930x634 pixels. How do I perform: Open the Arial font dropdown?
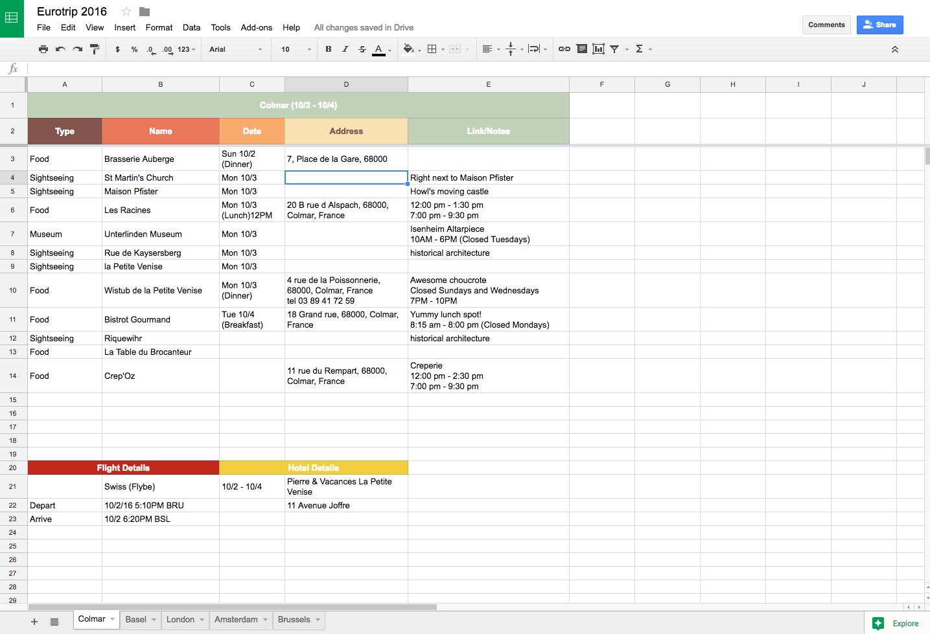(x=236, y=49)
